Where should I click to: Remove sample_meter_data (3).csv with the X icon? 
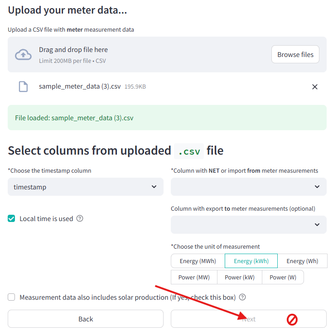(314, 87)
